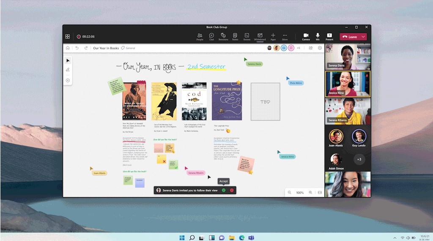Open the meeting Chat
The image size is (433, 241).
tap(211, 37)
